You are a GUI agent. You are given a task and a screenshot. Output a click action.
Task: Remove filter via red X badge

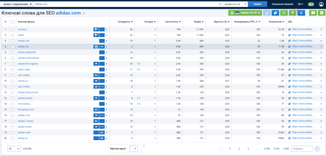pos(296,10)
